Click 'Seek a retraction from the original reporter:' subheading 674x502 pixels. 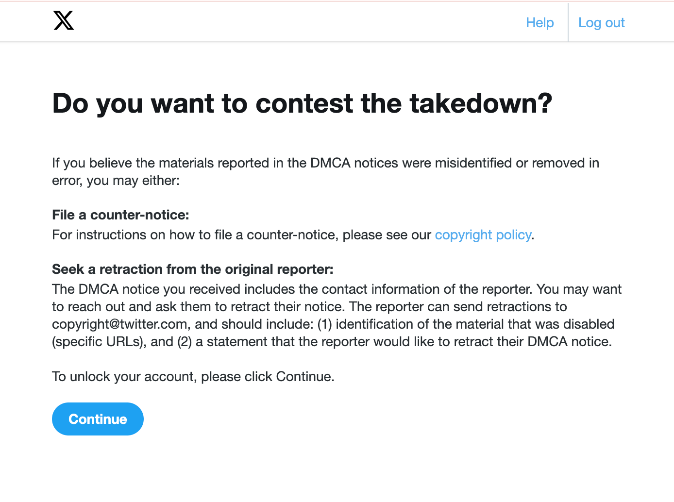(x=193, y=269)
